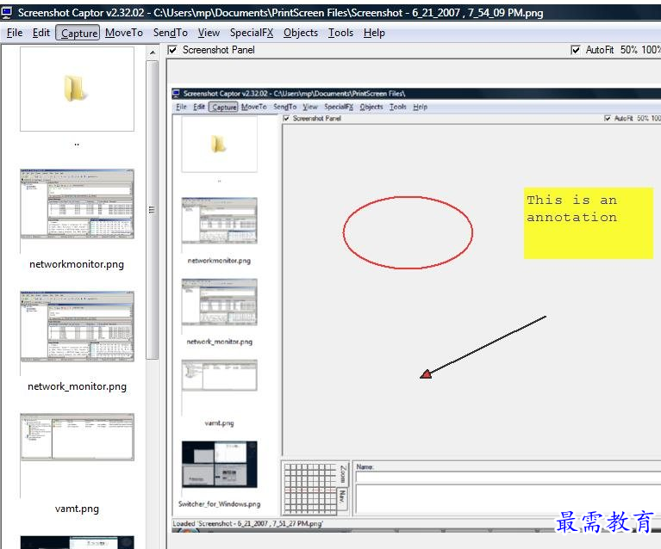Open the File menu
This screenshot has width=661, height=549.
(15, 33)
